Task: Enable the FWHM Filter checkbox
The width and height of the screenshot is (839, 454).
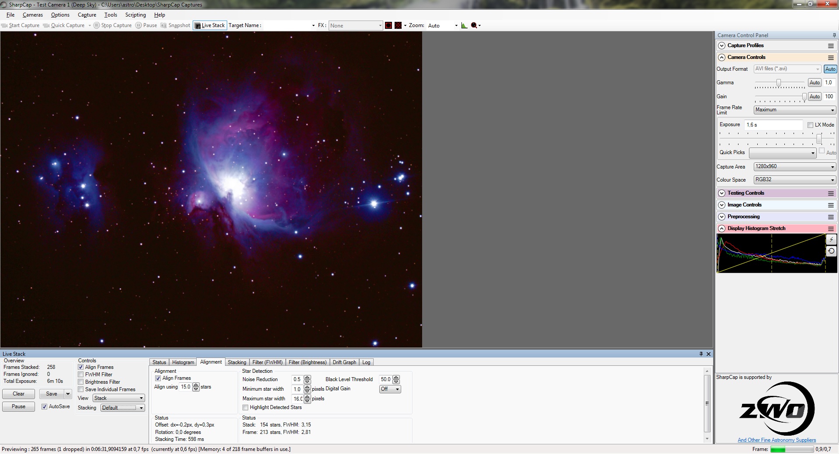Action: tap(81, 375)
